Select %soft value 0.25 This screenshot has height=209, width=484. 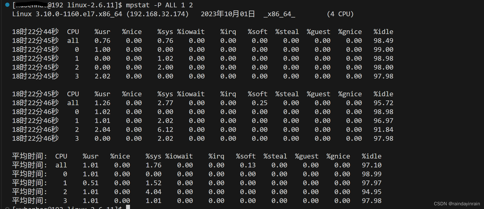260,103
